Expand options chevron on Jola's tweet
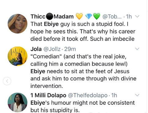This screenshot has width=148, height=113. (x=137, y=49)
